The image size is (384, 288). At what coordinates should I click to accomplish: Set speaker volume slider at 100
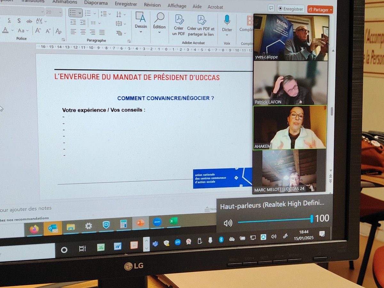(311, 219)
